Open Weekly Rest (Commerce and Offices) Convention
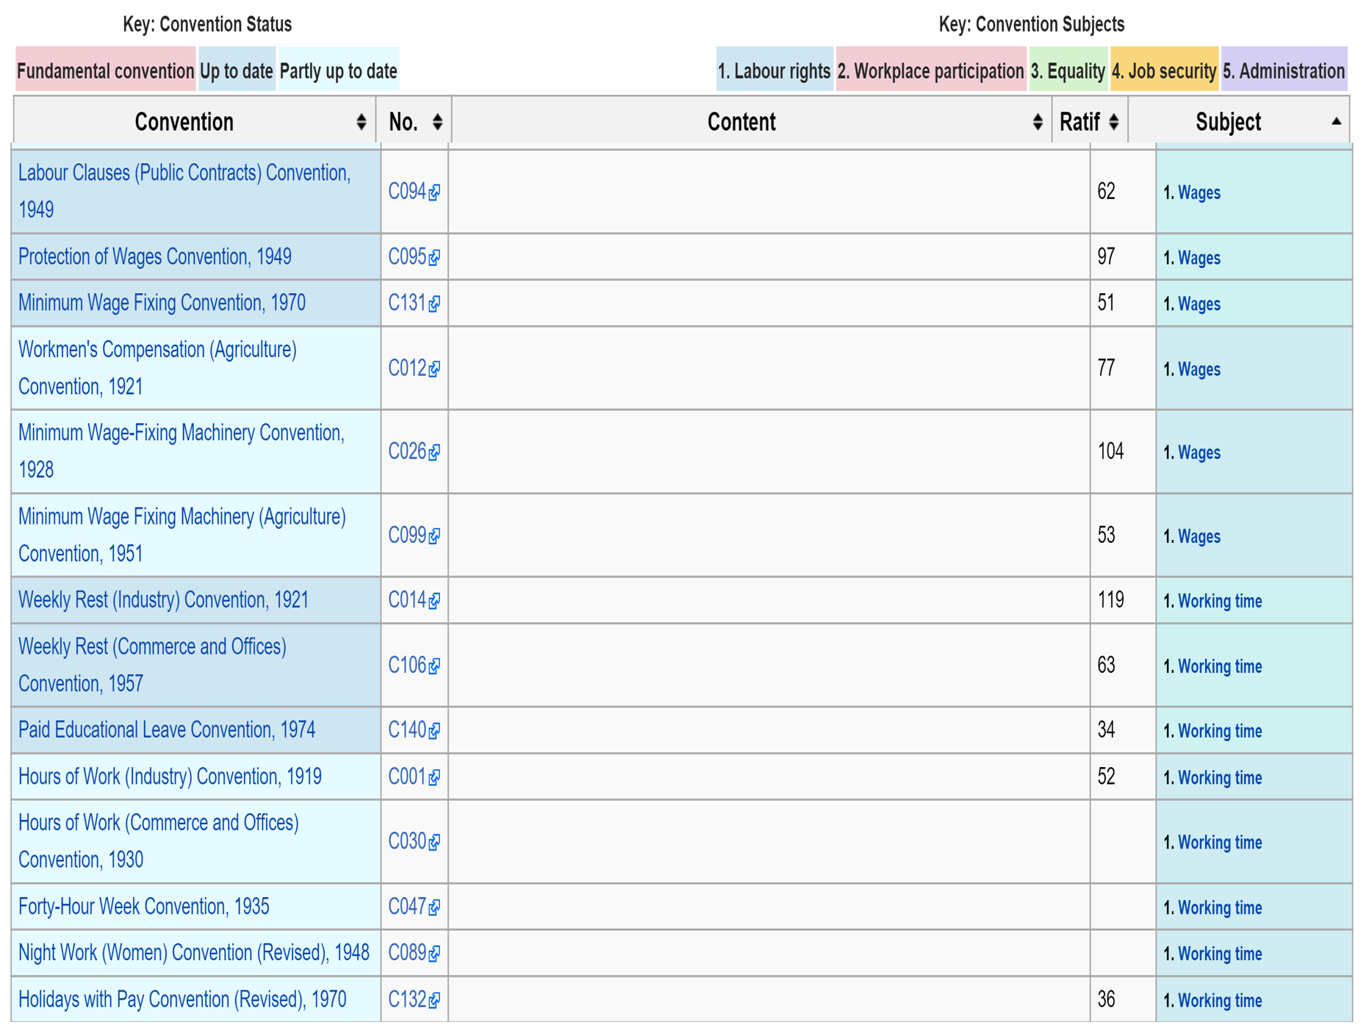 [152, 665]
